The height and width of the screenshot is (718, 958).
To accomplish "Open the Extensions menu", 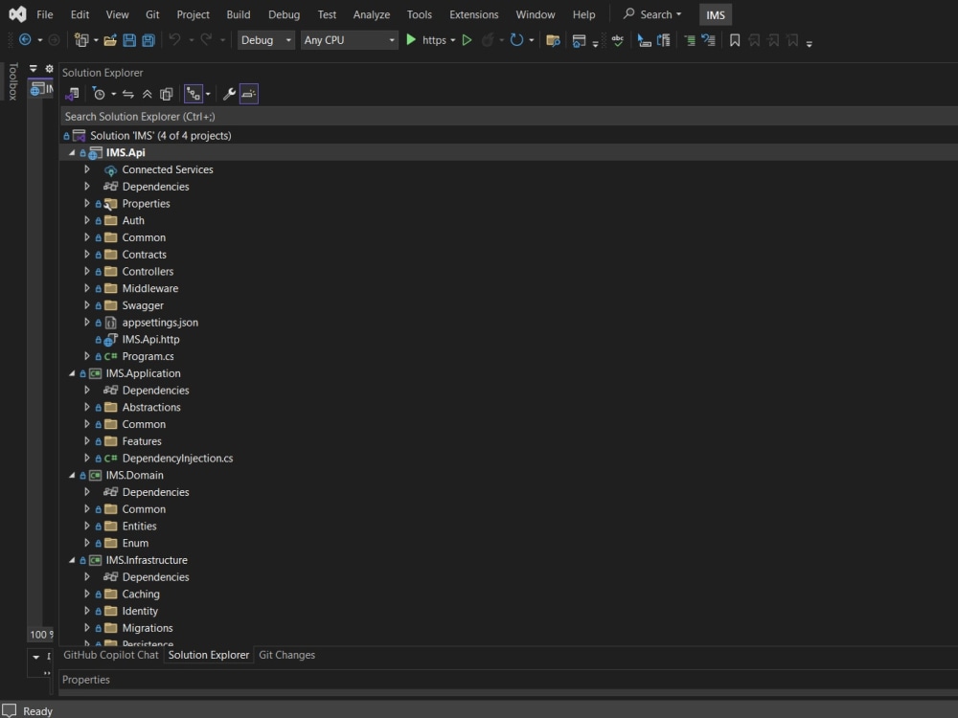I will 474,14.
